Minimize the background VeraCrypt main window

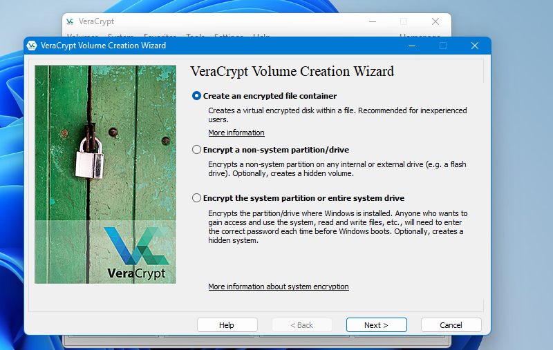point(373,21)
